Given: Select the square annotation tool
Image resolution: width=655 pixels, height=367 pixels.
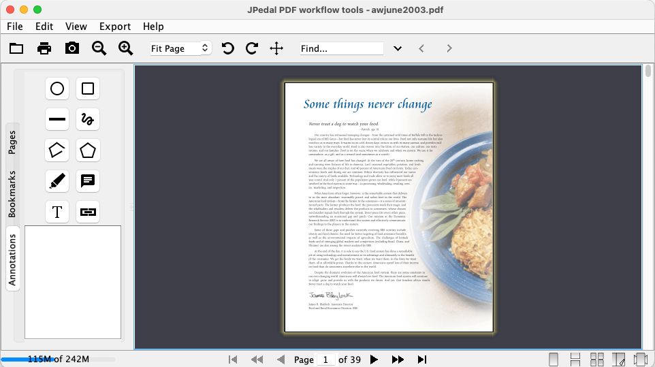Looking at the screenshot, I should pyautogui.click(x=88, y=89).
